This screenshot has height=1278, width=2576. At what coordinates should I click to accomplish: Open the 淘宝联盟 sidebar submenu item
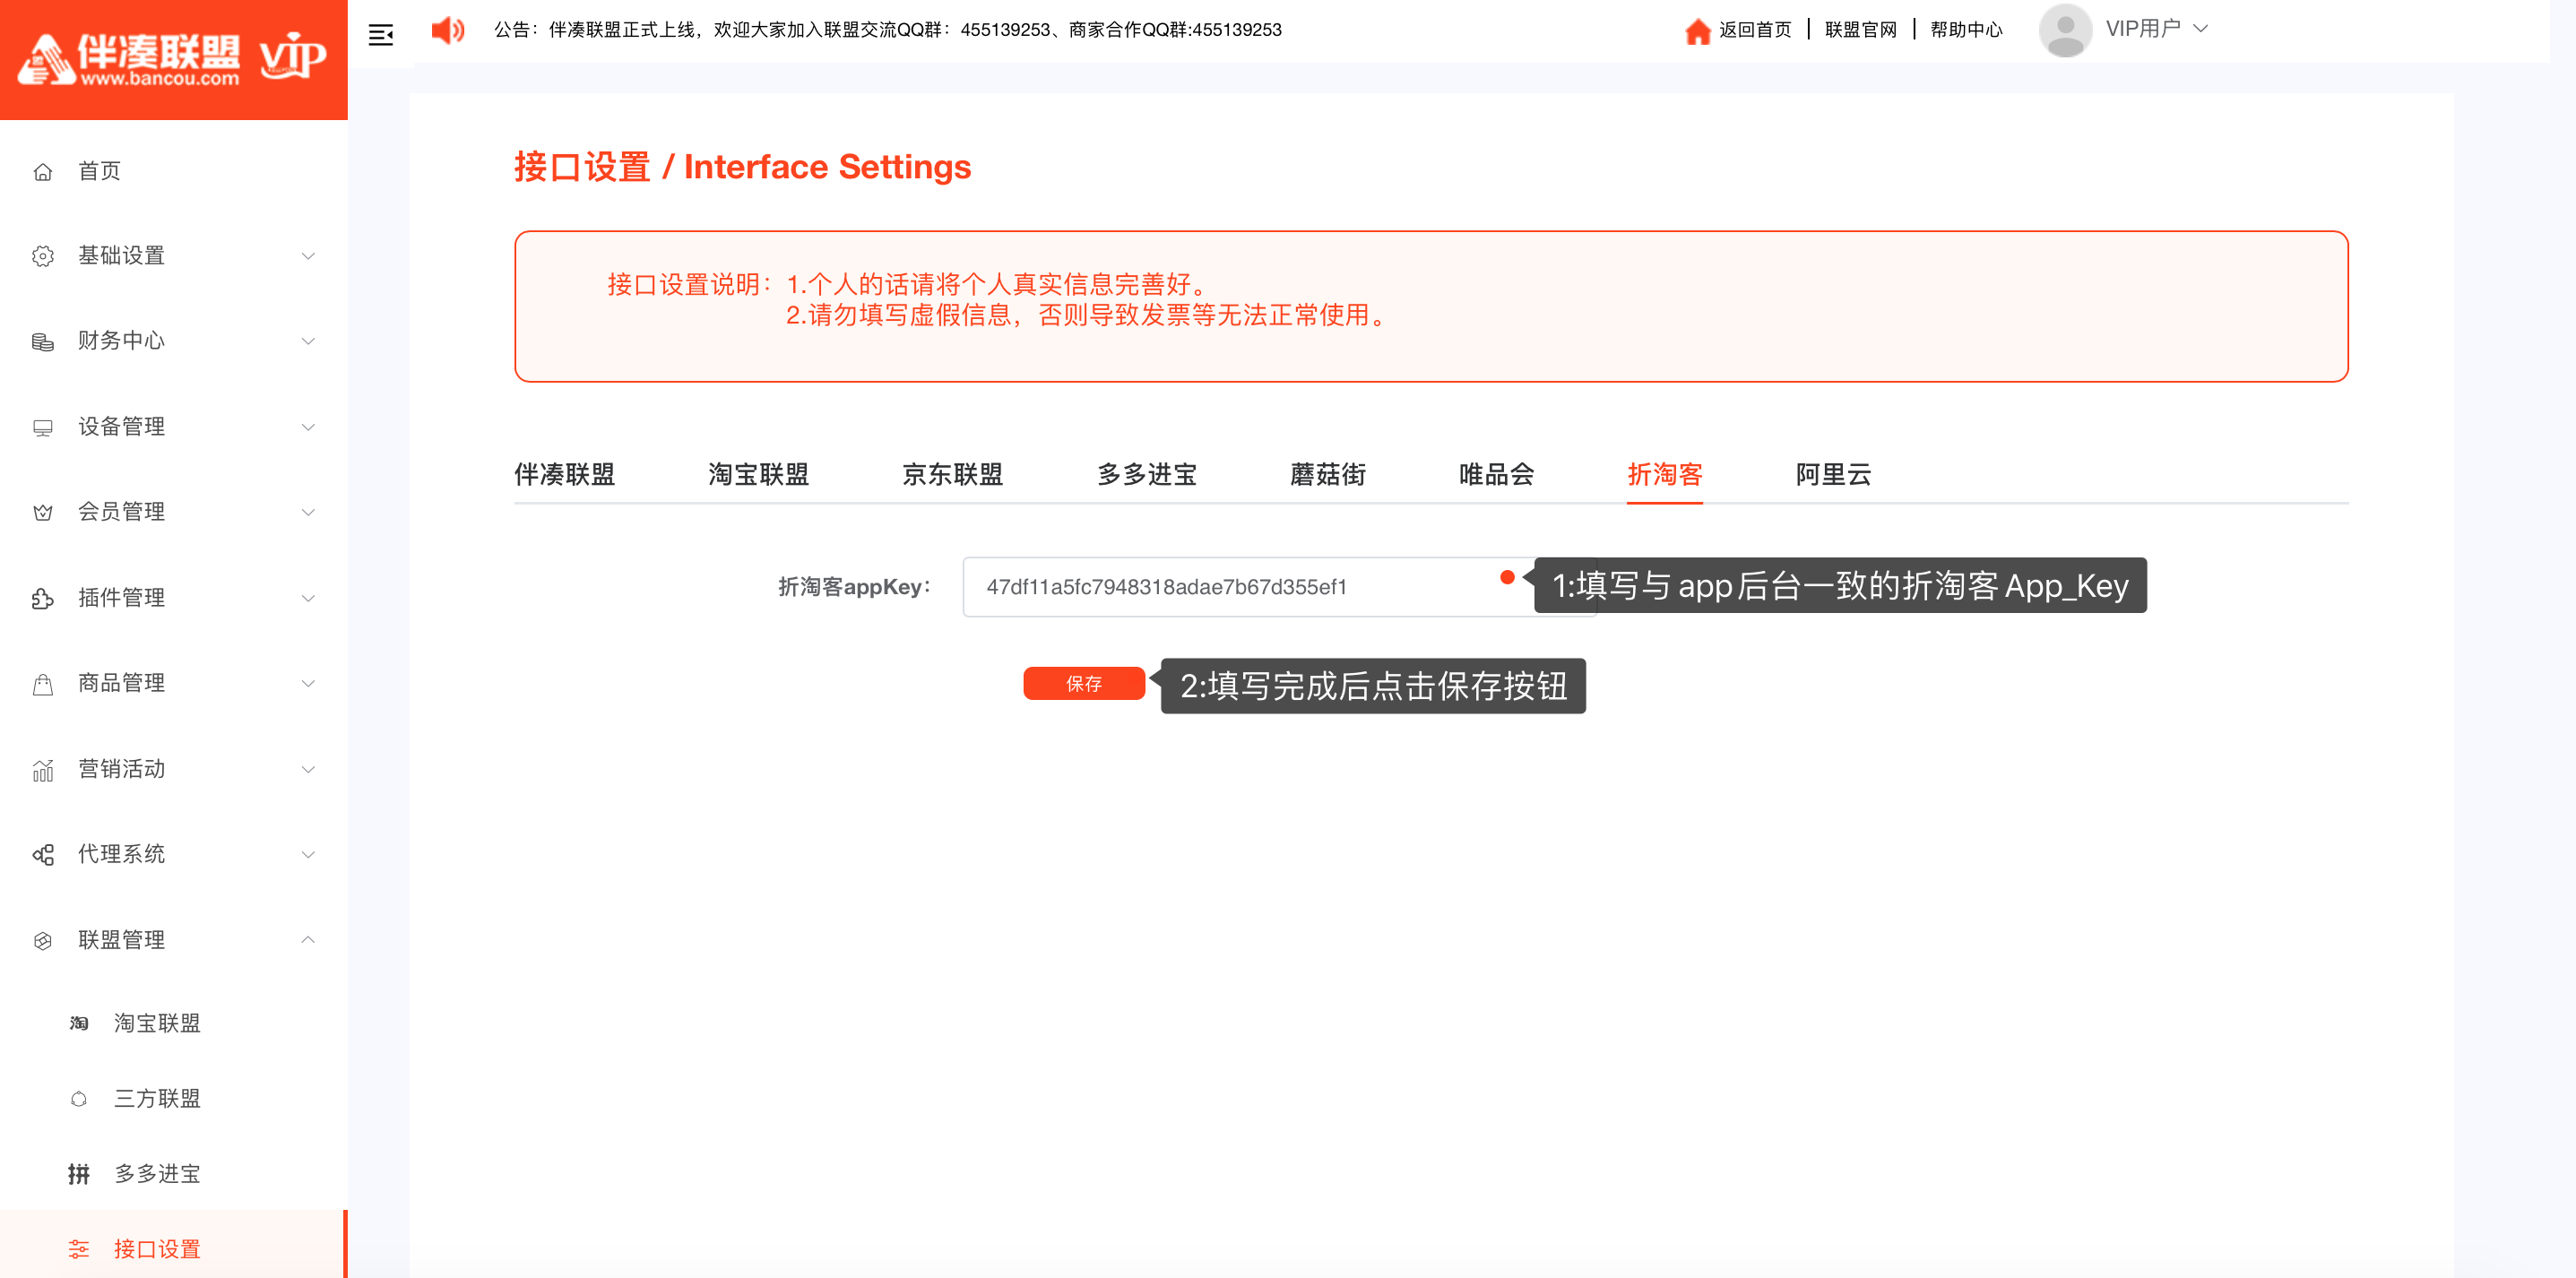(157, 1023)
